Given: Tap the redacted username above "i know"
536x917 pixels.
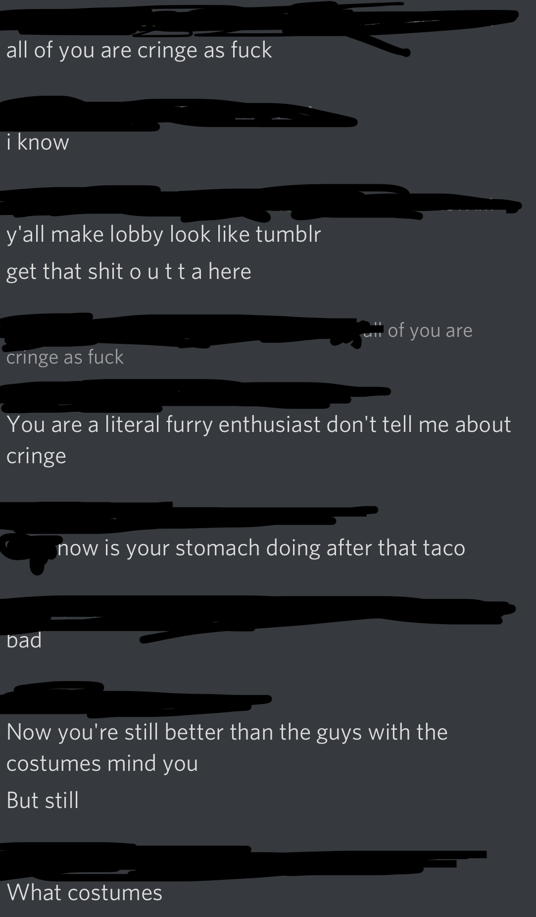Looking at the screenshot, I should (178, 113).
